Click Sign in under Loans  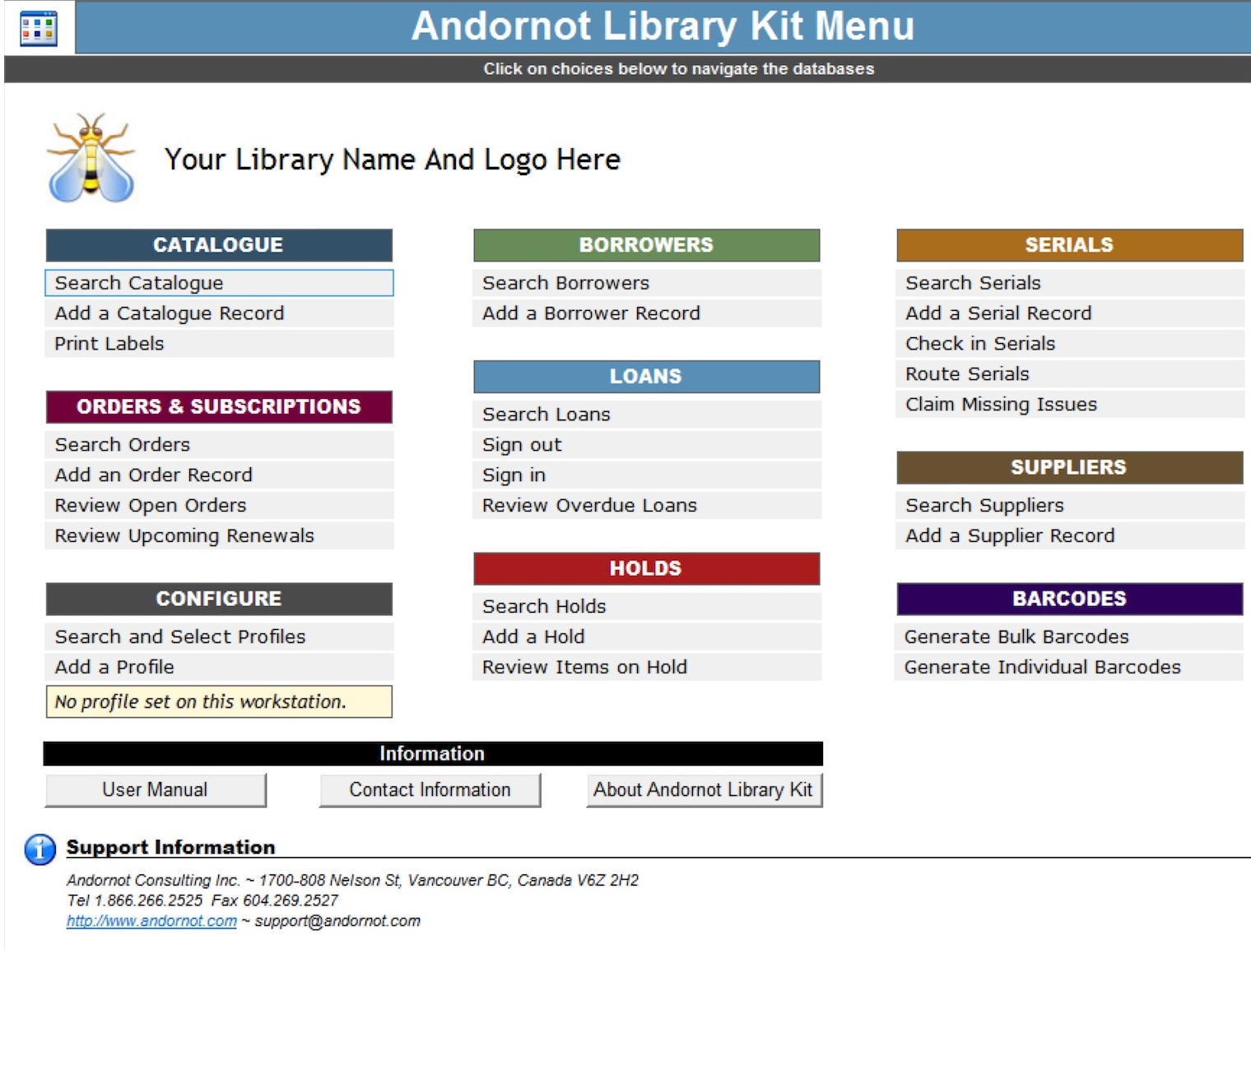tap(647, 475)
